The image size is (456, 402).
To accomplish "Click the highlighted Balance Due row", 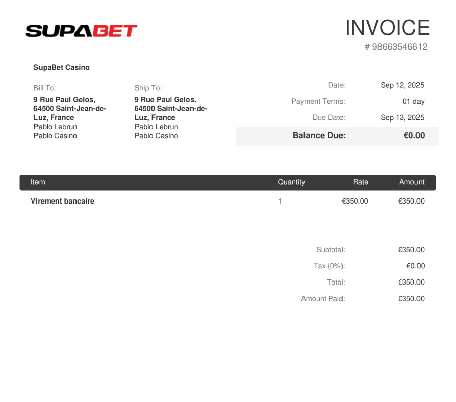I will click(x=337, y=136).
